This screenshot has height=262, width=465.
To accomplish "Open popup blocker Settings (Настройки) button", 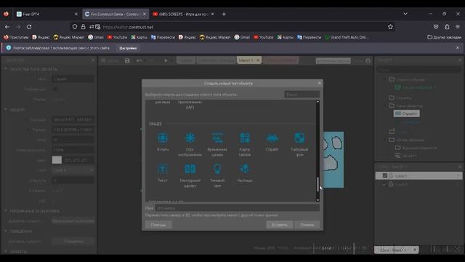I will tap(128, 48).
